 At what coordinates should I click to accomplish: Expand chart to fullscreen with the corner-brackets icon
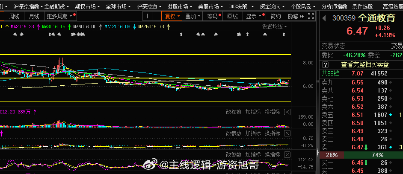[311, 16]
